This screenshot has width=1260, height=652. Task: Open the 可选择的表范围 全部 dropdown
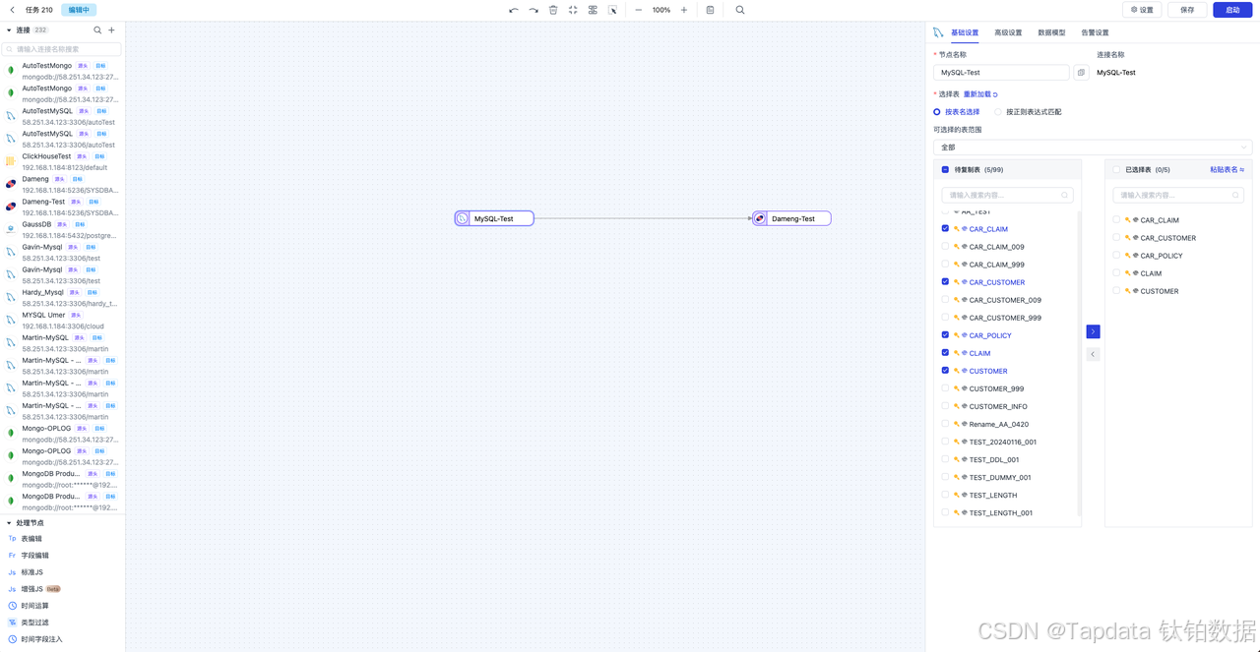click(1093, 148)
